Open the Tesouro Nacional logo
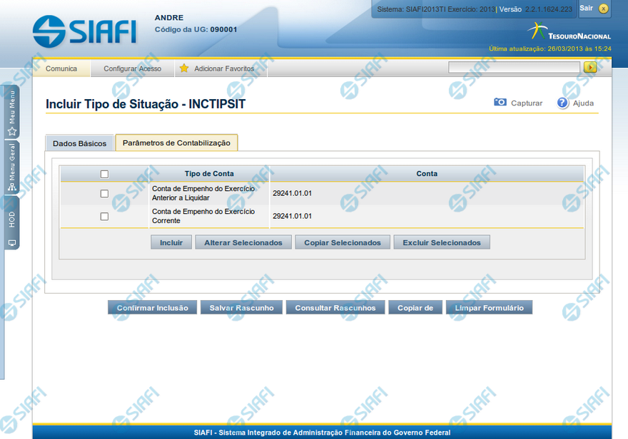Viewport: 628px width, 439px height. coord(569,32)
